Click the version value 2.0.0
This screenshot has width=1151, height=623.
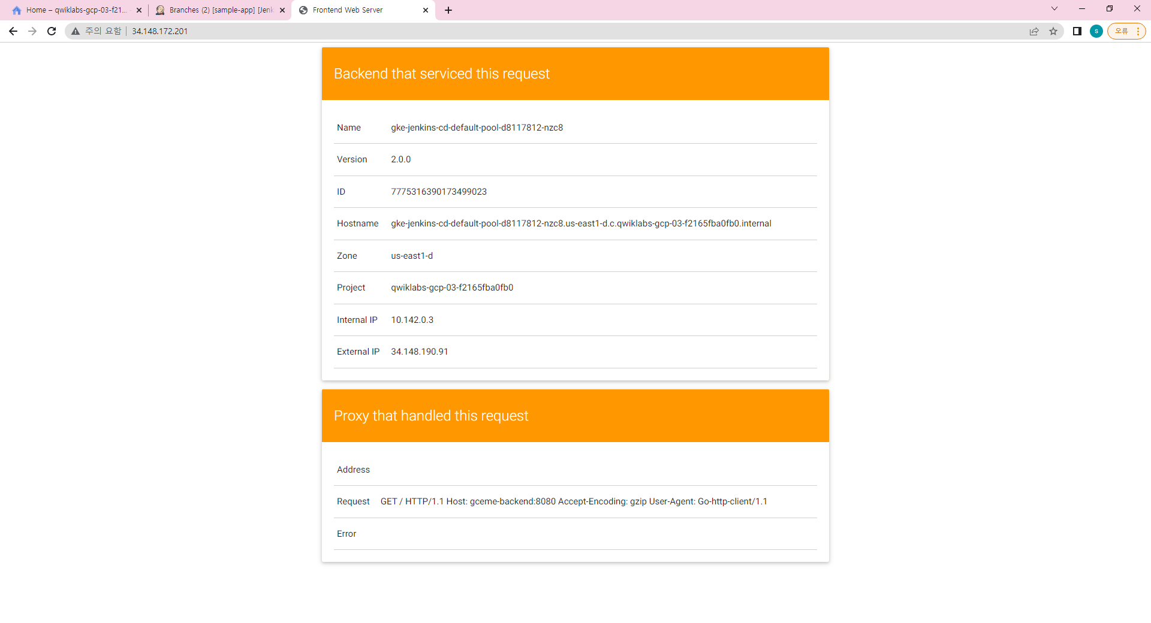tap(401, 159)
